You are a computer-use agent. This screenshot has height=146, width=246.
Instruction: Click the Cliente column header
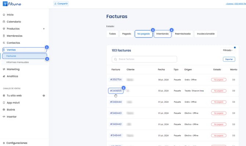click(x=130, y=69)
